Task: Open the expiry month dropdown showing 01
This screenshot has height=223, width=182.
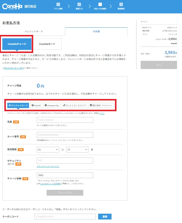Action: click(x=48, y=150)
